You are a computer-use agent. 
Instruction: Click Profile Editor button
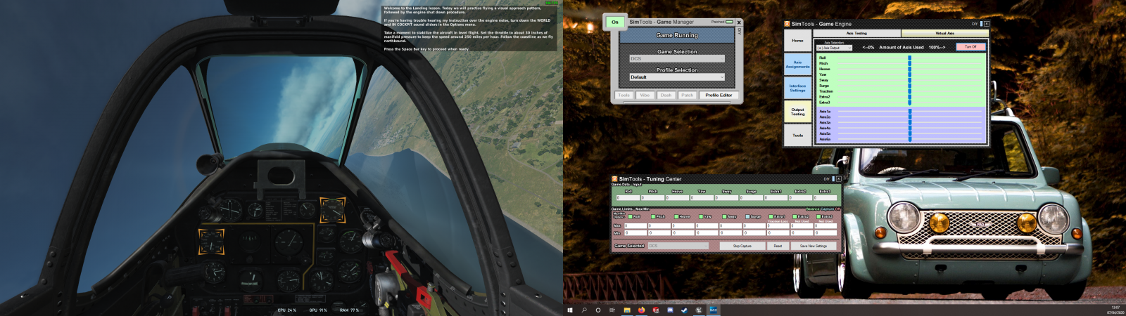click(719, 95)
